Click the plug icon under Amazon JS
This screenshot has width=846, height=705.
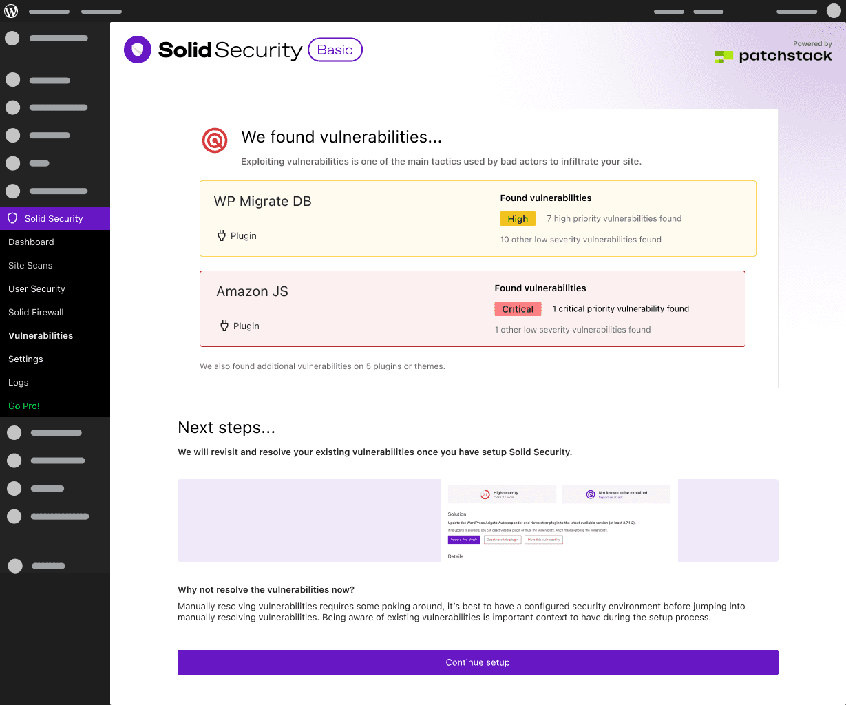(224, 326)
